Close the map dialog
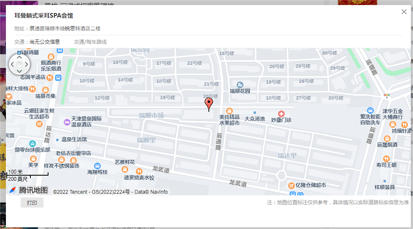 404,12
